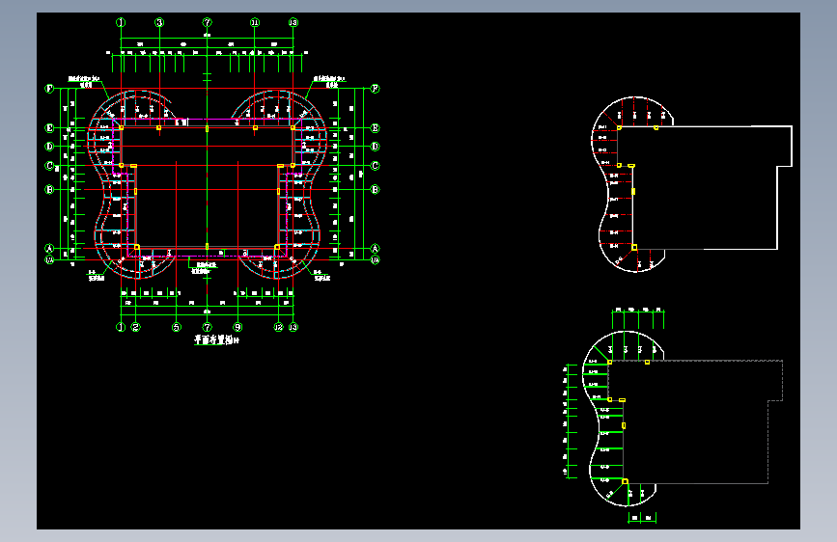Select the dashed outline drawing in lower right
Viewport: 837px width, 542px height.
(x=683, y=419)
